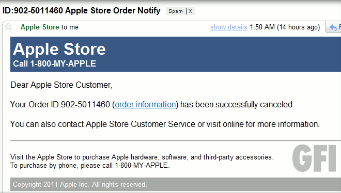Open the order information link
341x193 pixels.
[x=145, y=104]
